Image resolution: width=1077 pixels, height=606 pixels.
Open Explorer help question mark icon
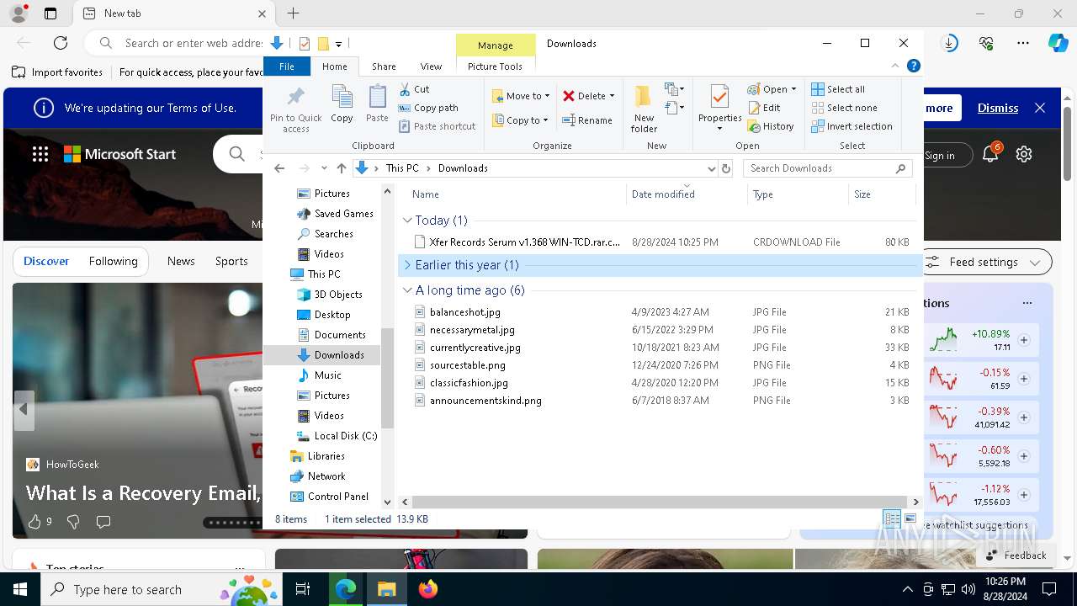913,66
